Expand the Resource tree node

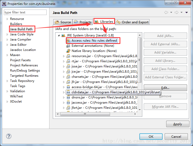click(x=7, y=19)
